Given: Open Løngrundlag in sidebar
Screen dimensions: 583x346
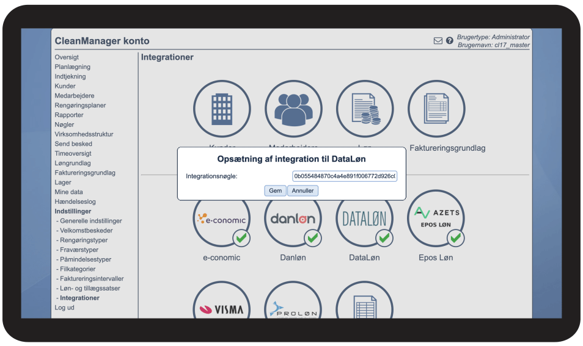Looking at the screenshot, I should (73, 164).
